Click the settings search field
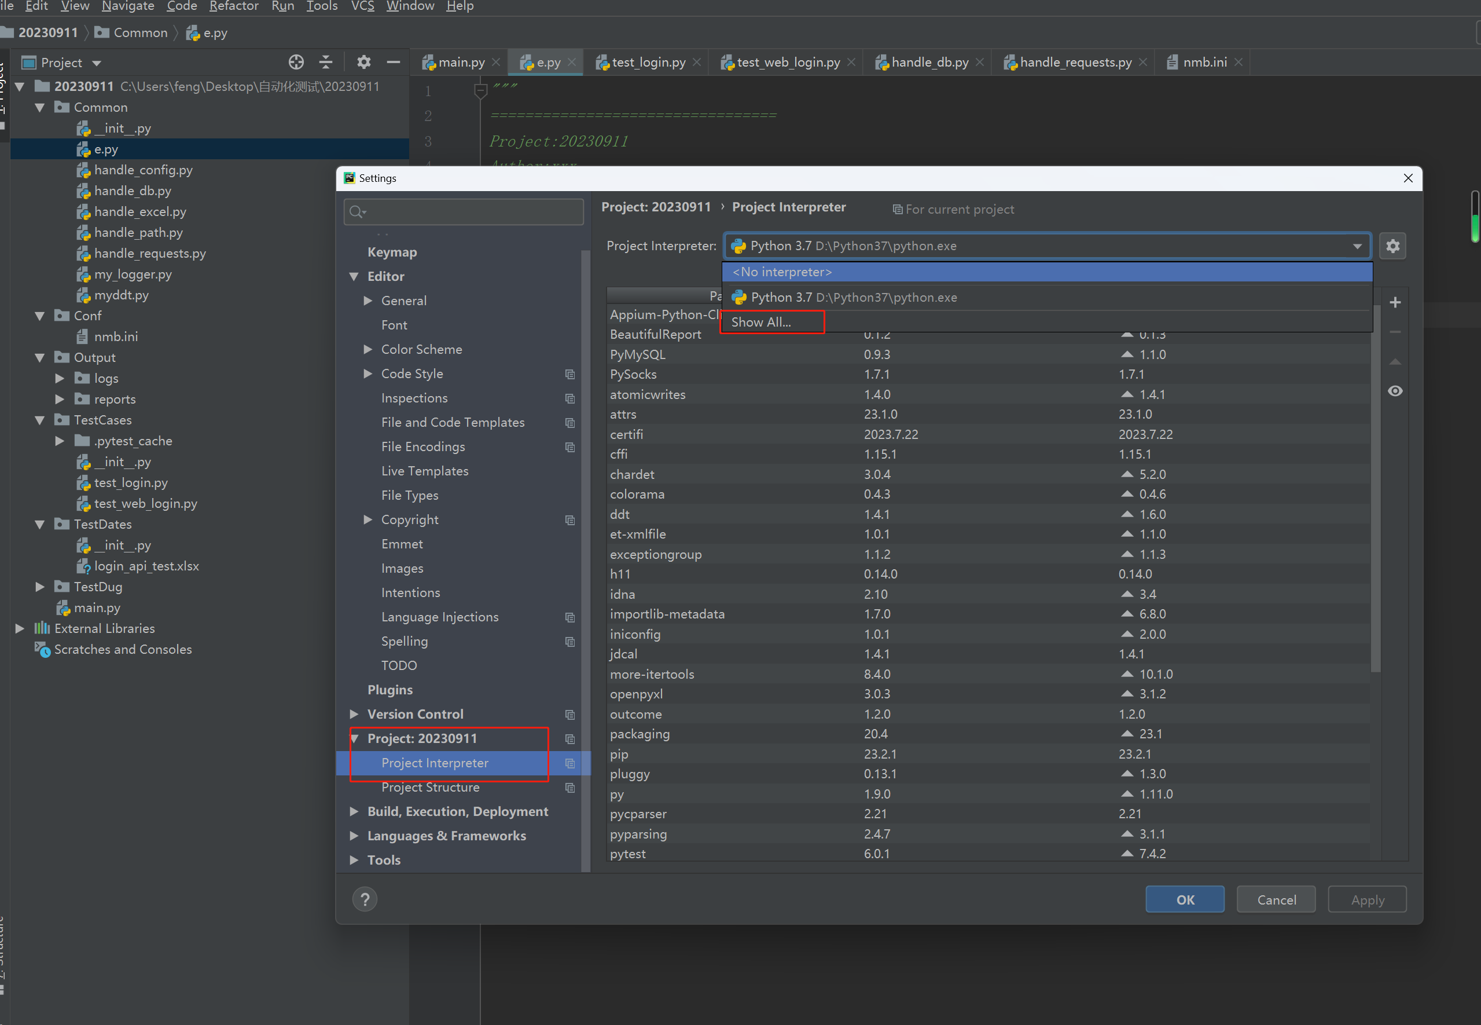Screen dimensions: 1481x1025 pyautogui.click(x=472, y=212)
